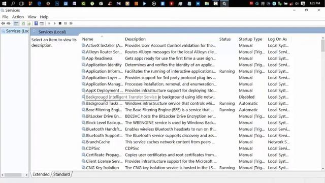This screenshot has width=325, height=183.
Task: Select the Bluetooth Handsfree service name
Action: 104,129
